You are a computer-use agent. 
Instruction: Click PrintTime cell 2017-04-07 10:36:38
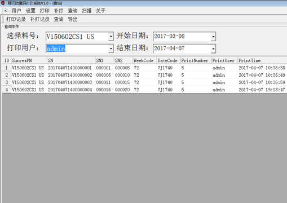click(x=262, y=68)
